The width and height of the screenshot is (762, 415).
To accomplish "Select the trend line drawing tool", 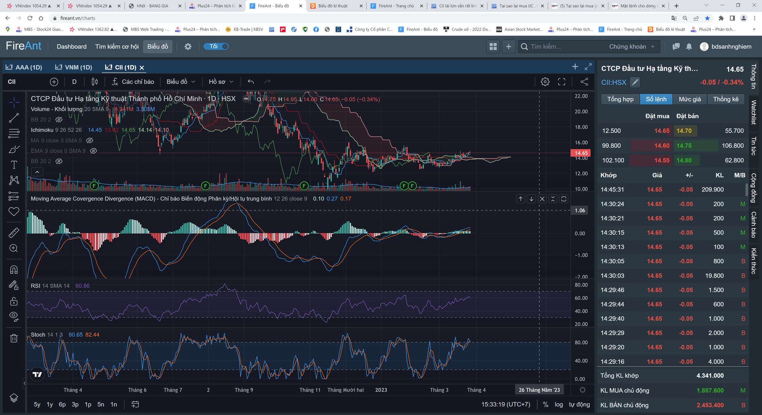I will point(14,118).
